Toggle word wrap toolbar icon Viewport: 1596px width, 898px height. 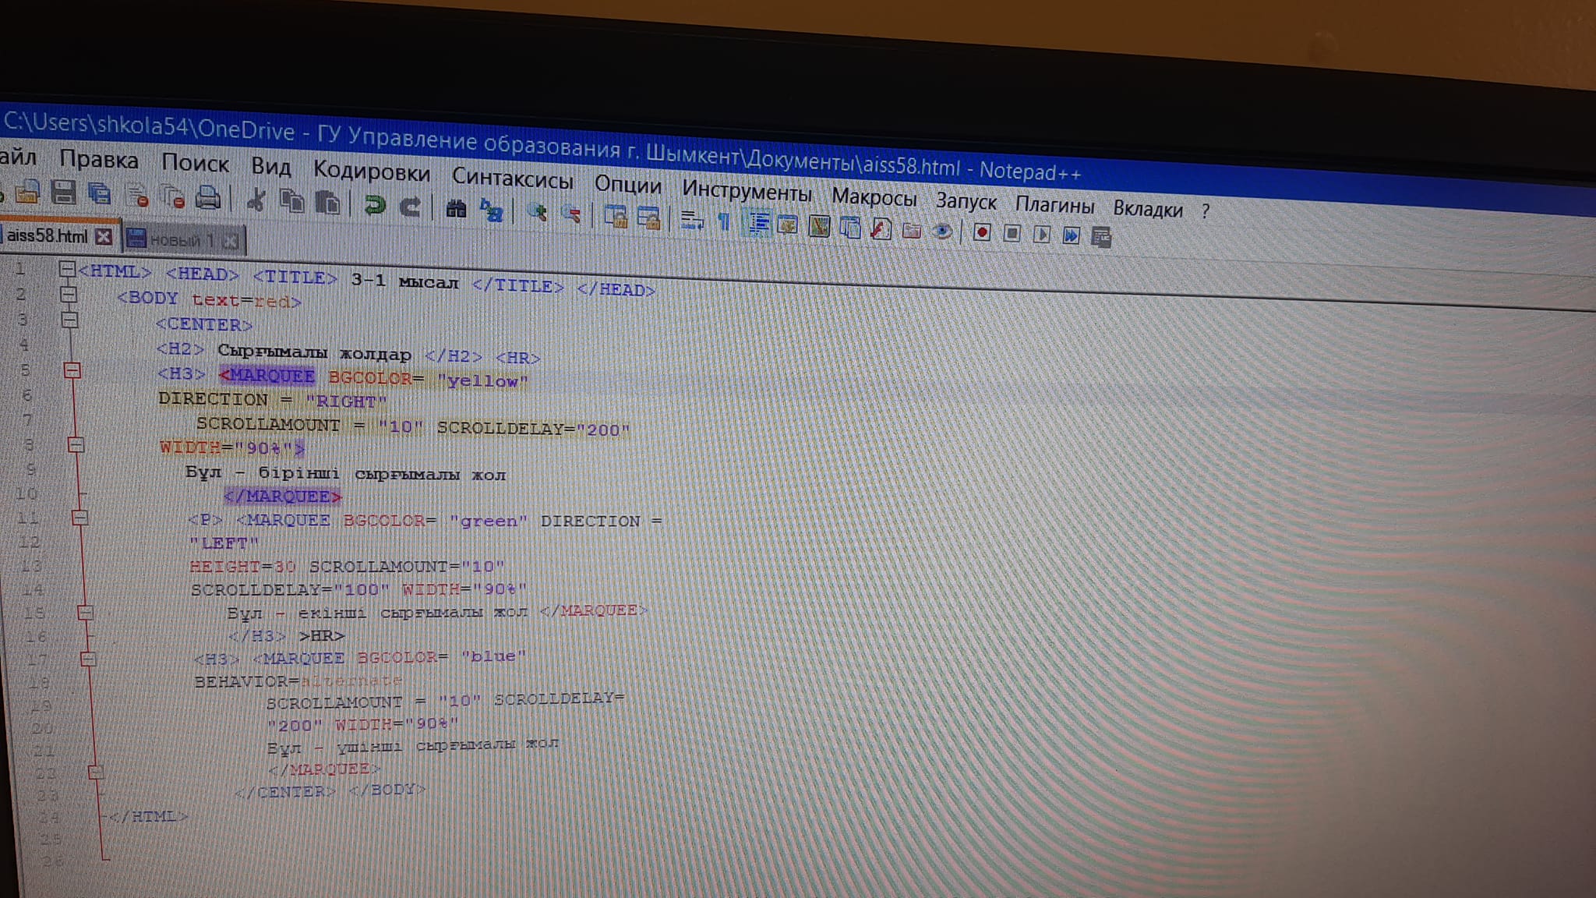click(x=691, y=220)
